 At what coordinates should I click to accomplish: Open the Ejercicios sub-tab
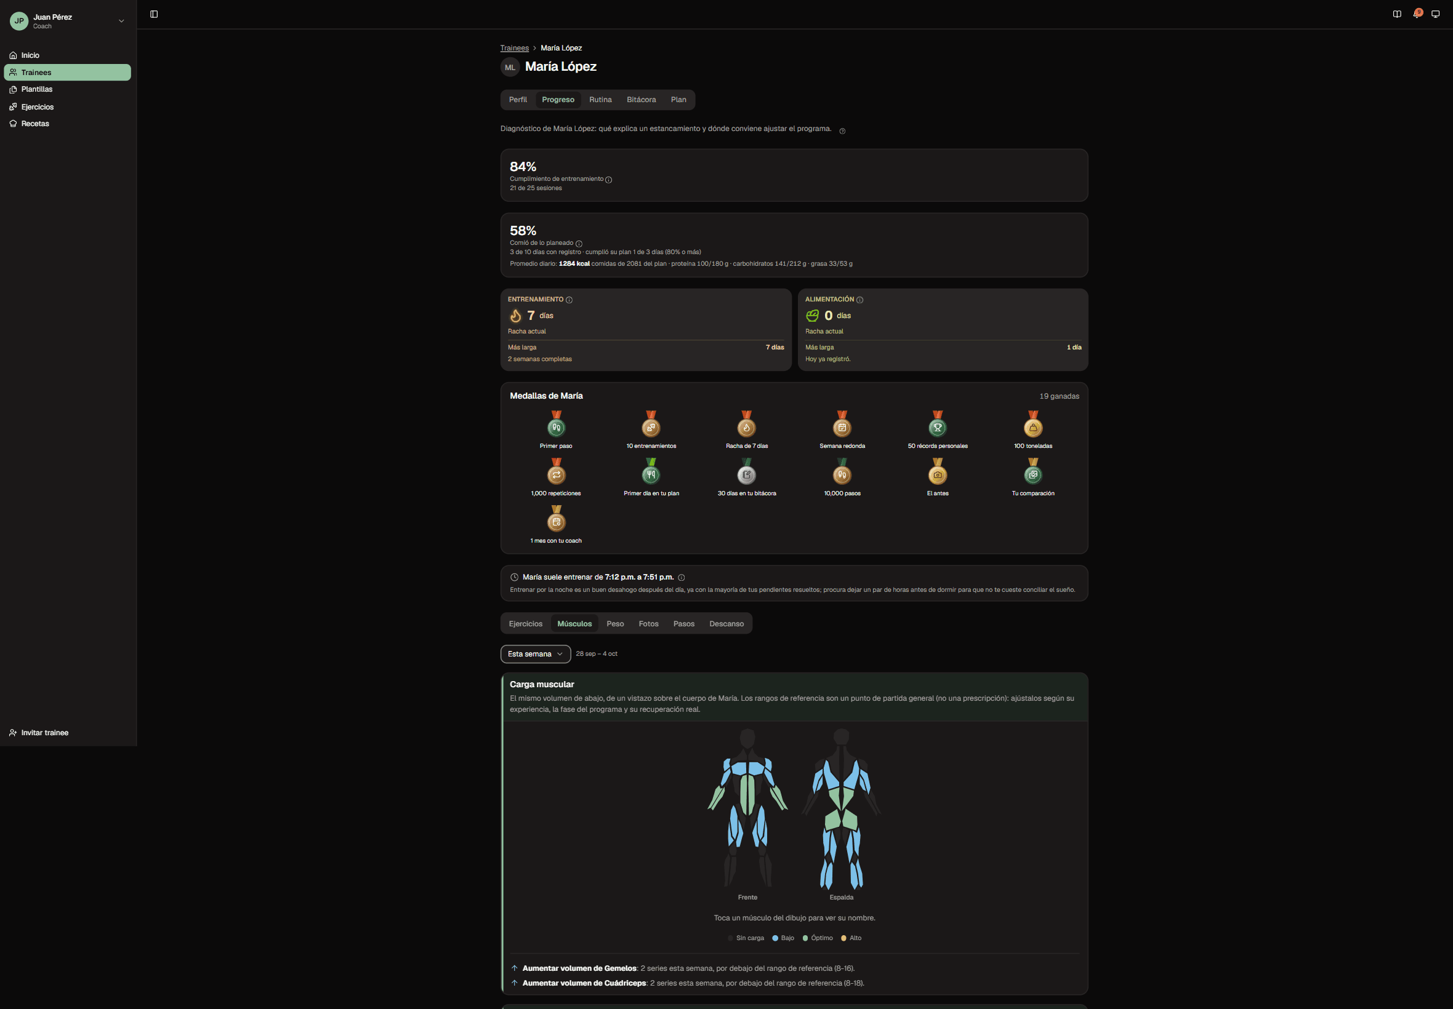[x=526, y=624]
